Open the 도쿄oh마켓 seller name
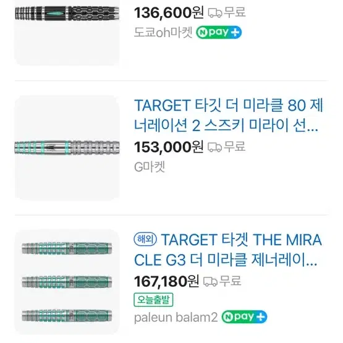343x343 pixels. (163, 33)
